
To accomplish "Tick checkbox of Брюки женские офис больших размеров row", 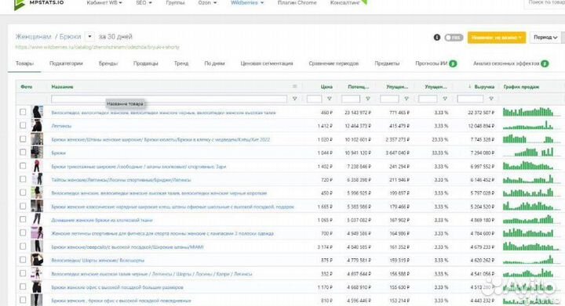I will click(x=23, y=286).
